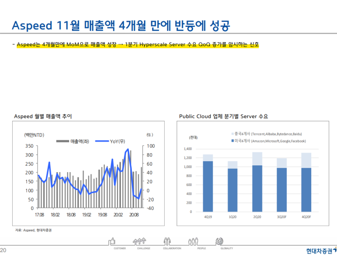
Task: Toggle the 중국4개사 legend entry
Action: (233, 134)
